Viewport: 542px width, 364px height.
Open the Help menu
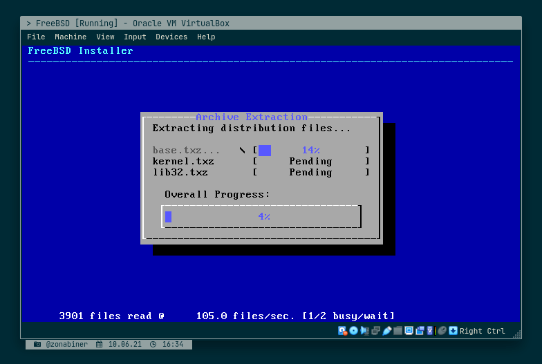coord(206,37)
